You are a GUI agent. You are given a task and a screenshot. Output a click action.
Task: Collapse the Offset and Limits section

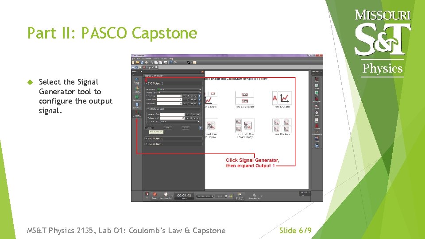[x=148, y=109]
